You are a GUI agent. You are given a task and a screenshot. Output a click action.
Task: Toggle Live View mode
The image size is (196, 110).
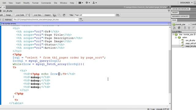(x=37, y=15)
